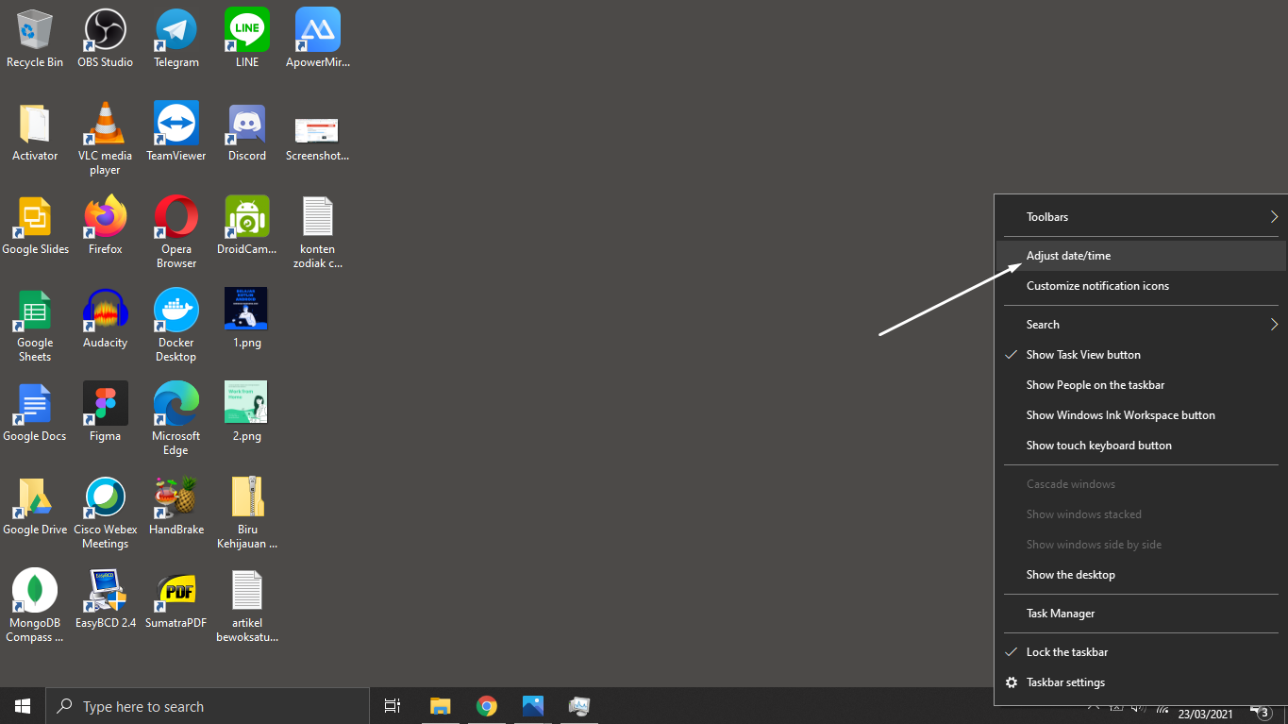Screen dimensions: 1288x724
Task: Click the DroidCam shortcut icon
Action: [247, 217]
